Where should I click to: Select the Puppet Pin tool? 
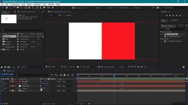[x=53, y=8]
